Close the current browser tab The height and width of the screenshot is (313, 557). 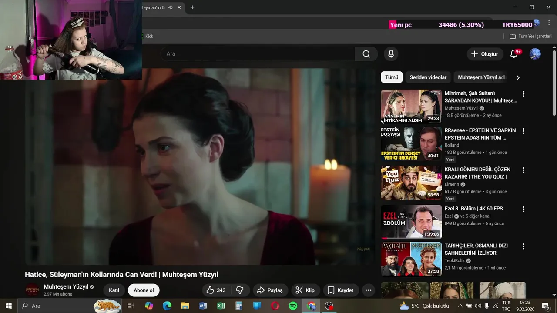[179, 7]
